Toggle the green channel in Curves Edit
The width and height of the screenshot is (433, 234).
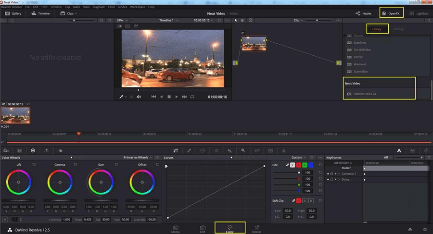coord(304,165)
